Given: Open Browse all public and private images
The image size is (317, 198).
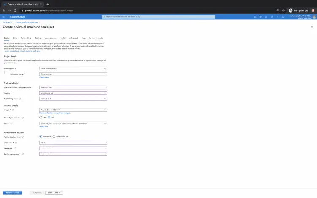Looking at the screenshot, I should pyautogui.click(x=55, y=113).
